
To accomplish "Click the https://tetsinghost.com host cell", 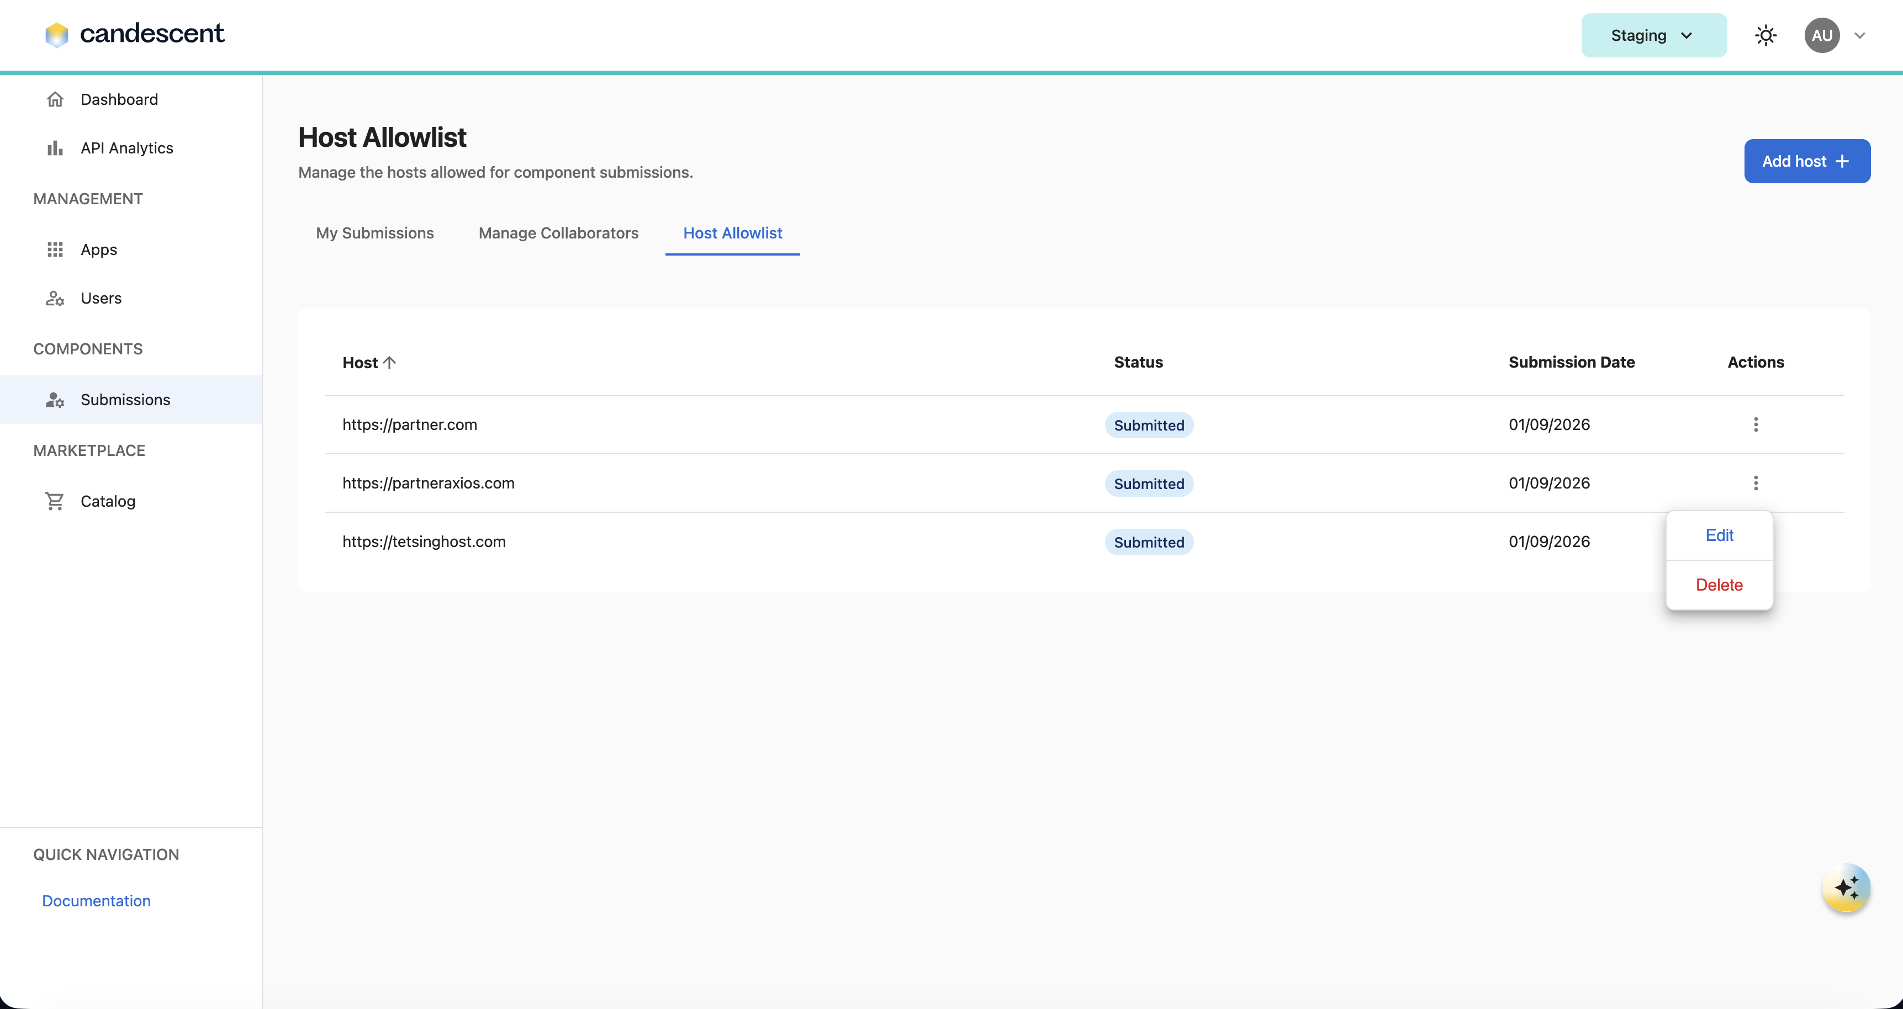I will pyautogui.click(x=424, y=541).
